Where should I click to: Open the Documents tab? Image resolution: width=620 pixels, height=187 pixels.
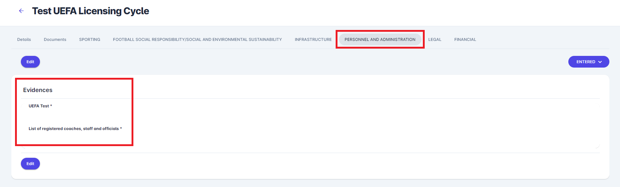(x=55, y=39)
